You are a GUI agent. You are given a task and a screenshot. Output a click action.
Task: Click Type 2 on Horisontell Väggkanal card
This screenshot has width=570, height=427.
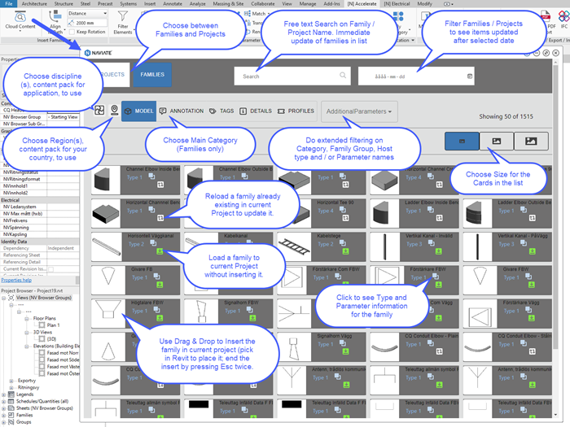click(136, 244)
